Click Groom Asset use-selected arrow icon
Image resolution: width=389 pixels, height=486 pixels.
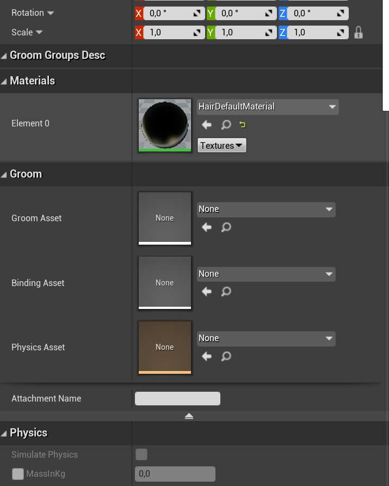click(x=207, y=227)
